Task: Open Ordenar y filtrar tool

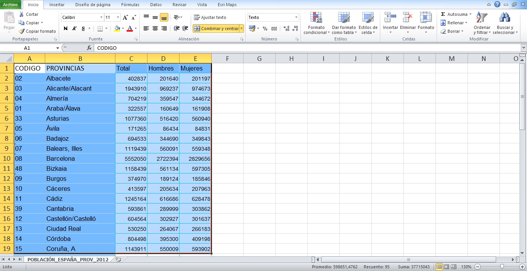Action: point(481,23)
